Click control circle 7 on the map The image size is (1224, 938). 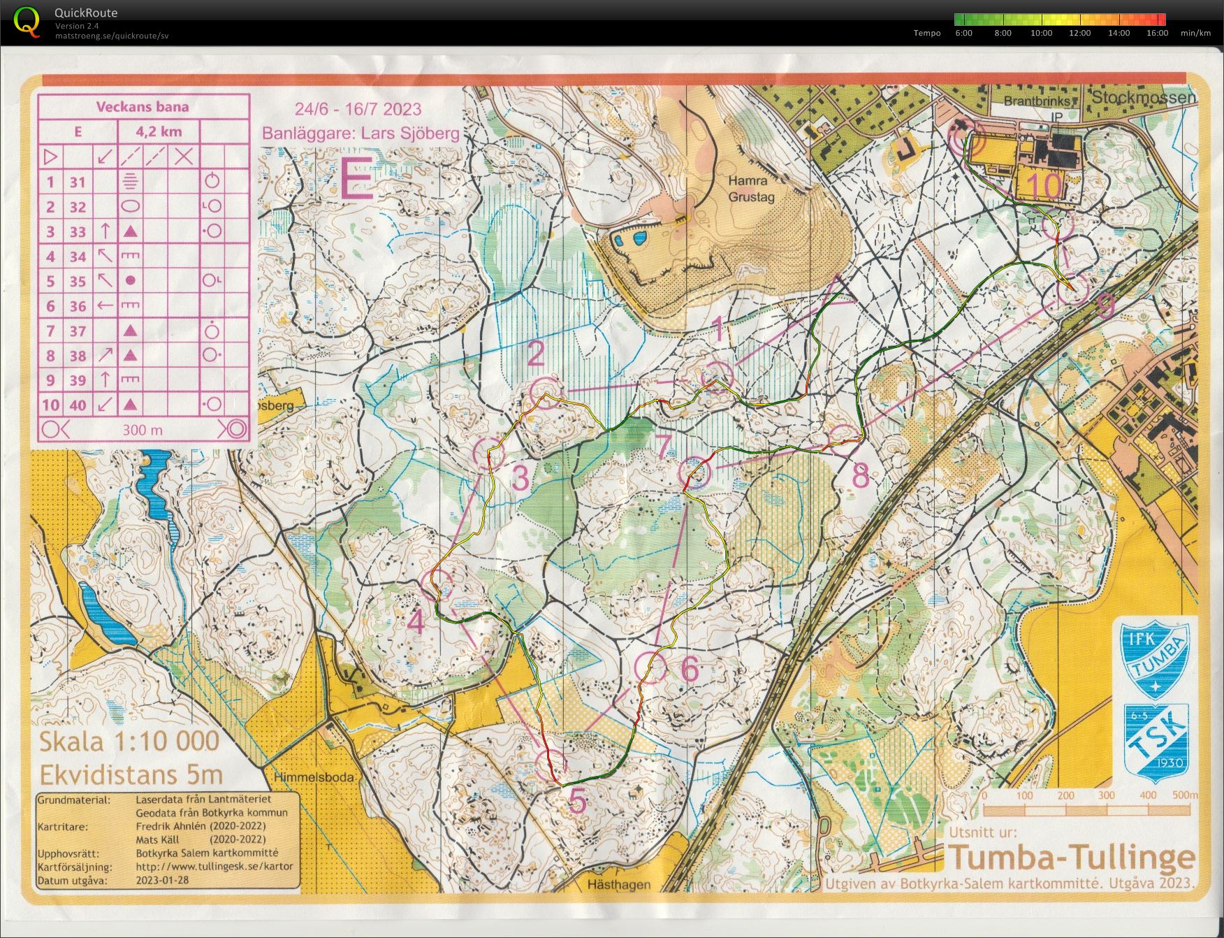[695, 473]
